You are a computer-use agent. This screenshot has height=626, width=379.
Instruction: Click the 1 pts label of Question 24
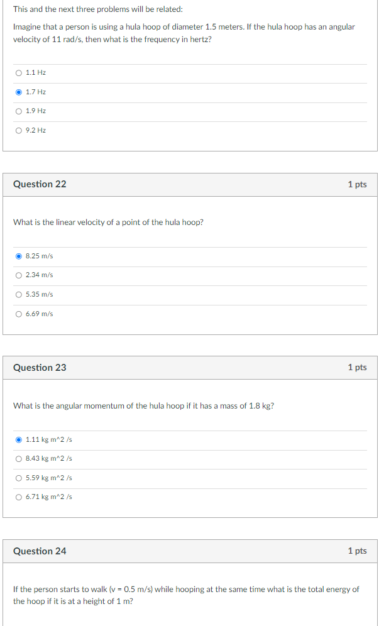(x=357, y=551)
